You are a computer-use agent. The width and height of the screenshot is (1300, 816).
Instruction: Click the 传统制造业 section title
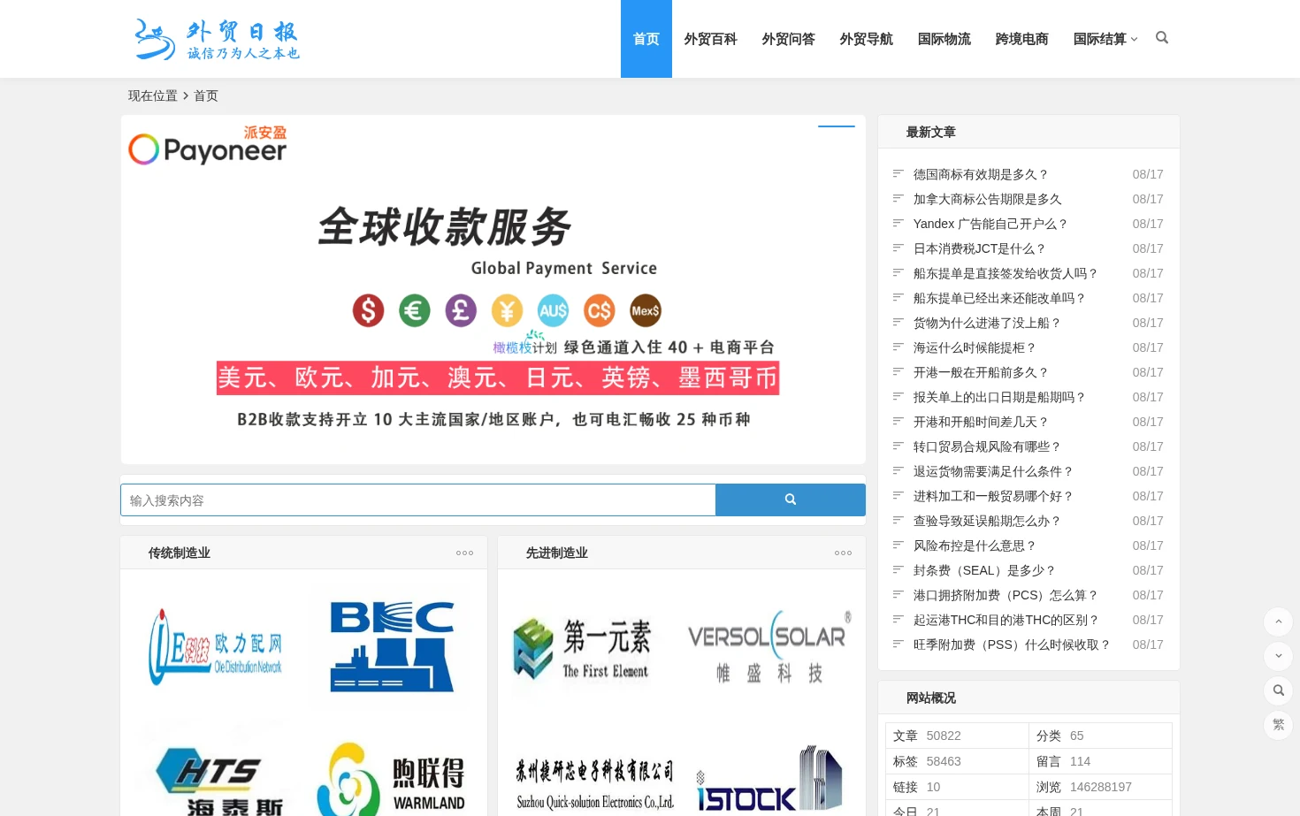pyautogui.click(x=180, y=553)
